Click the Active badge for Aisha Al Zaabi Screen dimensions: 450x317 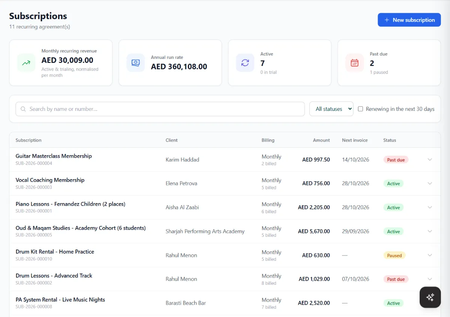pos(393,208)
